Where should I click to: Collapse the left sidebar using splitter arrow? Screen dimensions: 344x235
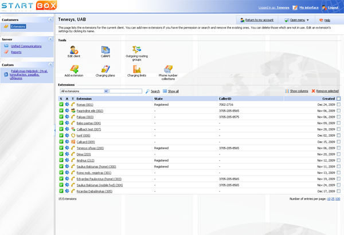[54, 130]
